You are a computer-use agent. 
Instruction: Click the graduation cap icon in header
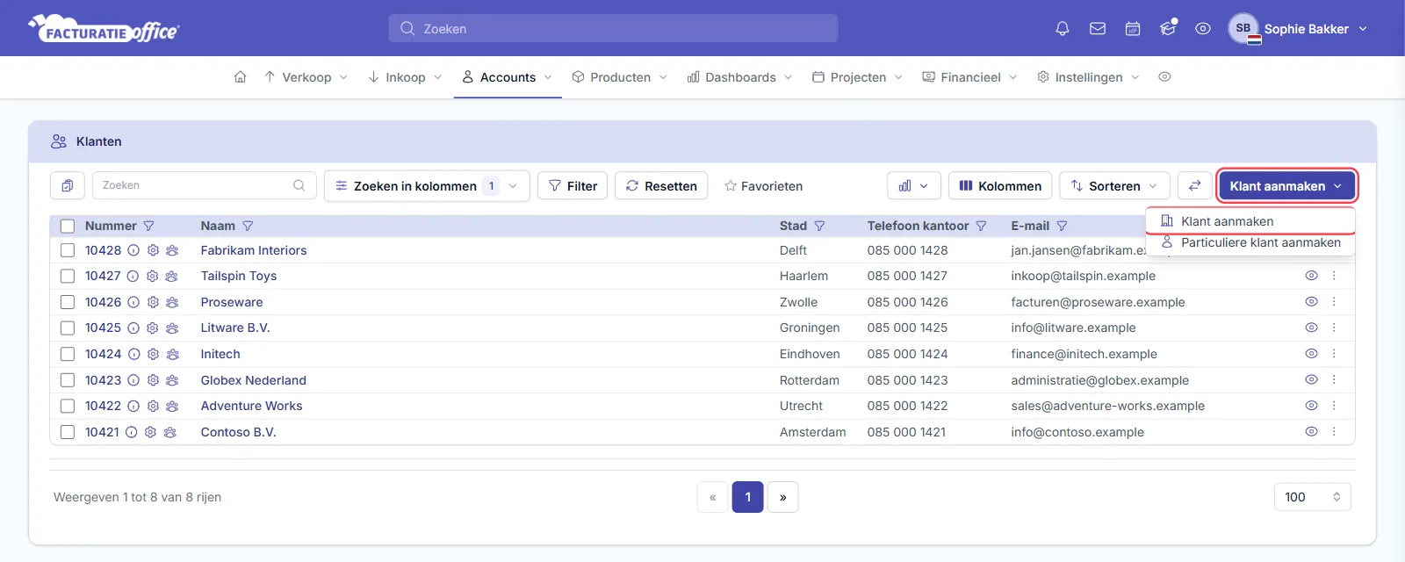[x=1168, y=28]
